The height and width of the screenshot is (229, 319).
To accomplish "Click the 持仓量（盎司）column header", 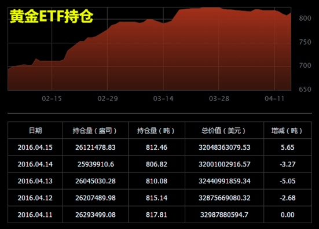I will click(95, 131).
